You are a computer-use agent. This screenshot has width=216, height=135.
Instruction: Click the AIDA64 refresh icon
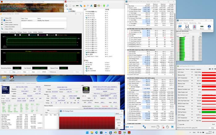coord(67,6)
